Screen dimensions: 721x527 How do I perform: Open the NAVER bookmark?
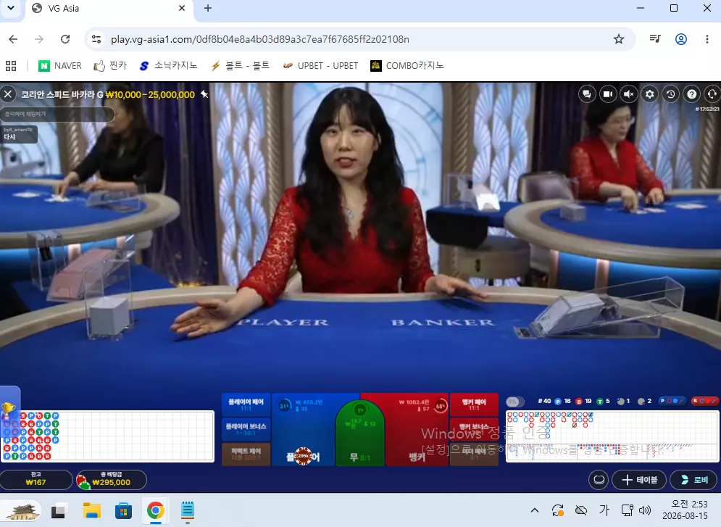(60, 66)
